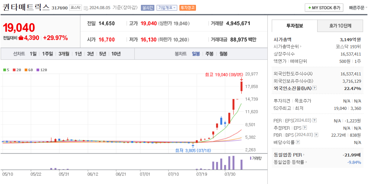Click the help icon next to 배당수익률
Screen dimensions: 368x184
coord(298,142)
